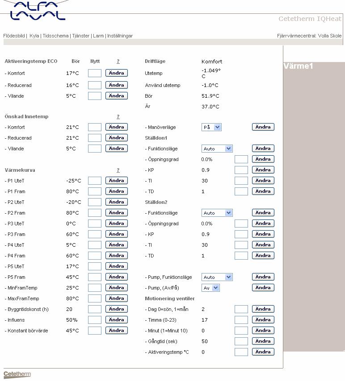Focus the input field for Ställdon2 Öppningsgrad
Viewport: 345px width, 381px height.
(241, 224)
